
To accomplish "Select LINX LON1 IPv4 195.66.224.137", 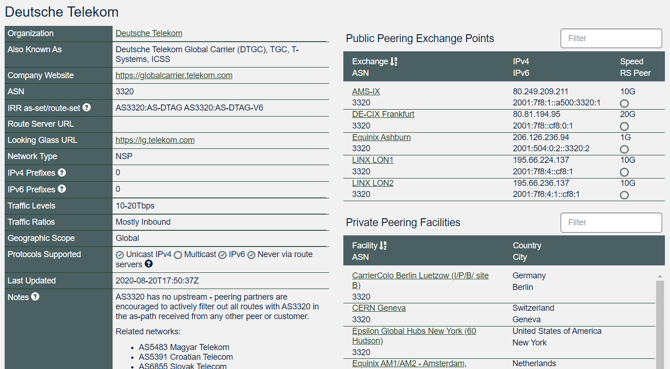I will (541, 160).
